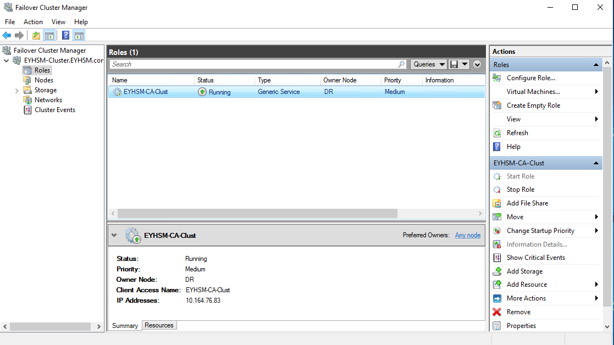Click the EYHSM-Cluster server icon in tree
Viewport: 614px width, 345px height.
(17, 60)
